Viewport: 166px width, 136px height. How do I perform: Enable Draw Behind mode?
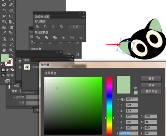(x=8, y=75)
